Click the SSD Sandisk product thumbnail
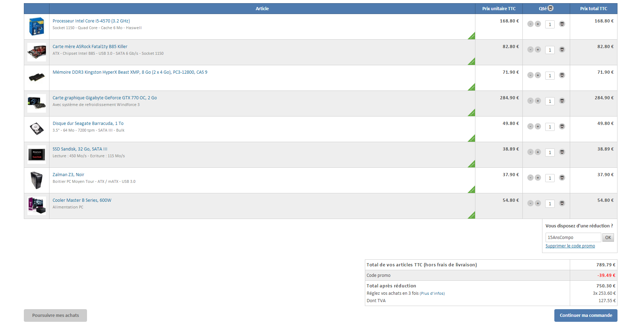The width and height of the screenshot is (641, 326). 36,154
